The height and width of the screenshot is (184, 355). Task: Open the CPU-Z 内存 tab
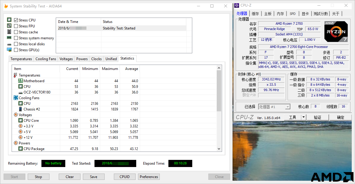(280, 14)
